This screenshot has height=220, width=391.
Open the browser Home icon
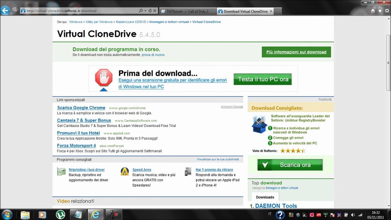[373, 11]
